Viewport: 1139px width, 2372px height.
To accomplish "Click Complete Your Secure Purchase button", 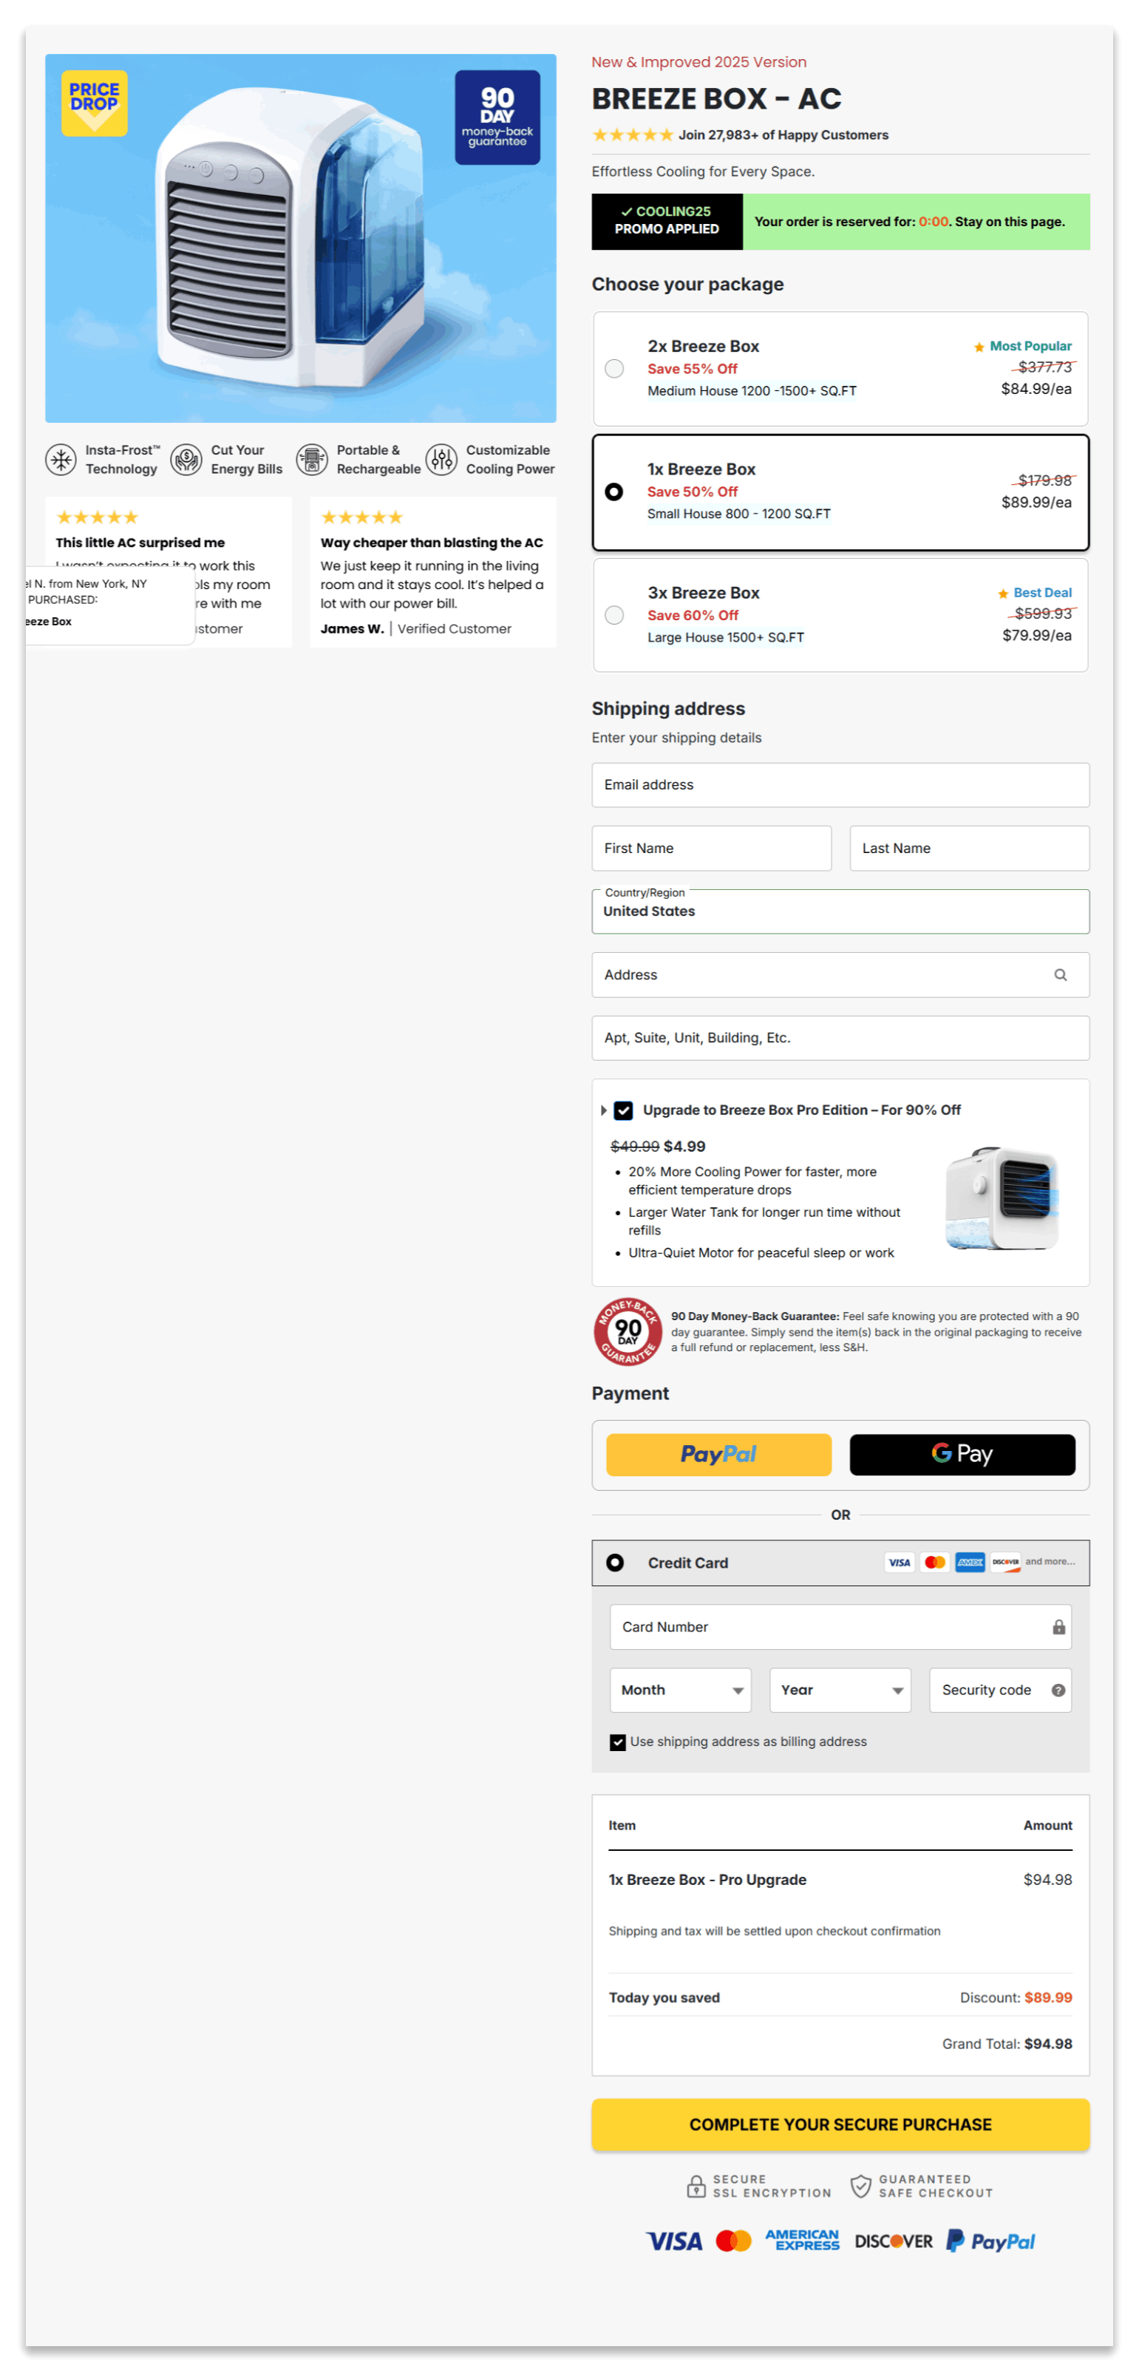I will 840,2125.
